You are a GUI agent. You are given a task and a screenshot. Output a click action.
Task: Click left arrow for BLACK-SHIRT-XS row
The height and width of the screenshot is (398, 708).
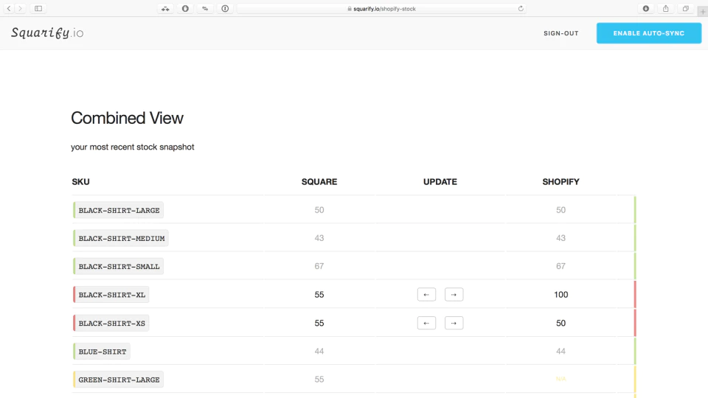[x=426, y=323]
